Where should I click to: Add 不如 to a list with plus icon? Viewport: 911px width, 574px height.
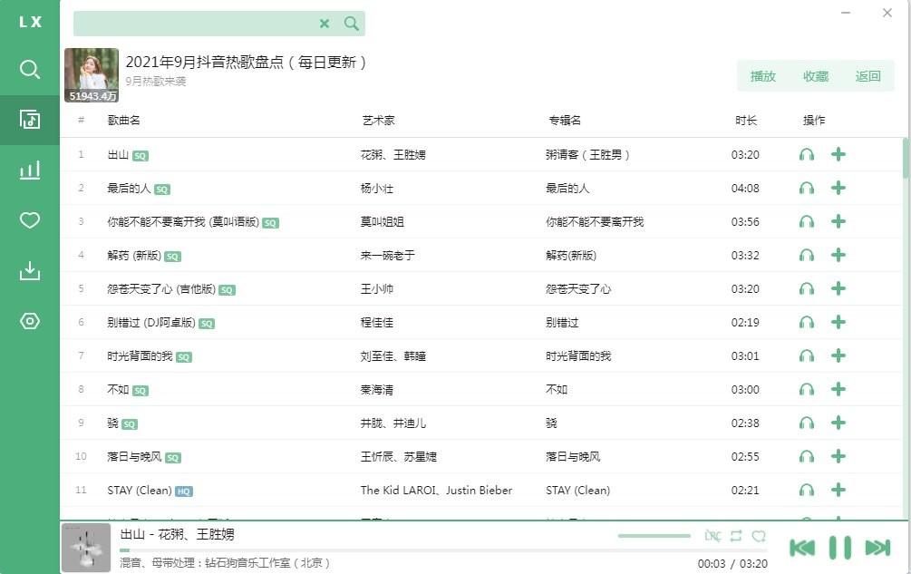[838, 390]
